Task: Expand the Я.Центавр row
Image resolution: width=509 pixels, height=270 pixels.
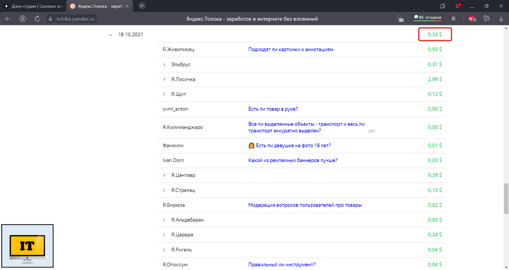Action: pos(164,175)
